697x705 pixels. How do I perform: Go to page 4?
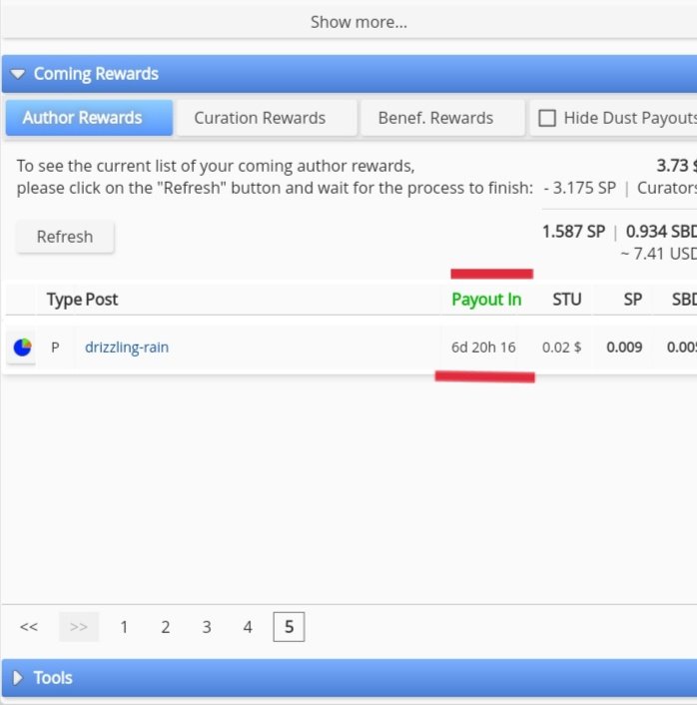248,627
